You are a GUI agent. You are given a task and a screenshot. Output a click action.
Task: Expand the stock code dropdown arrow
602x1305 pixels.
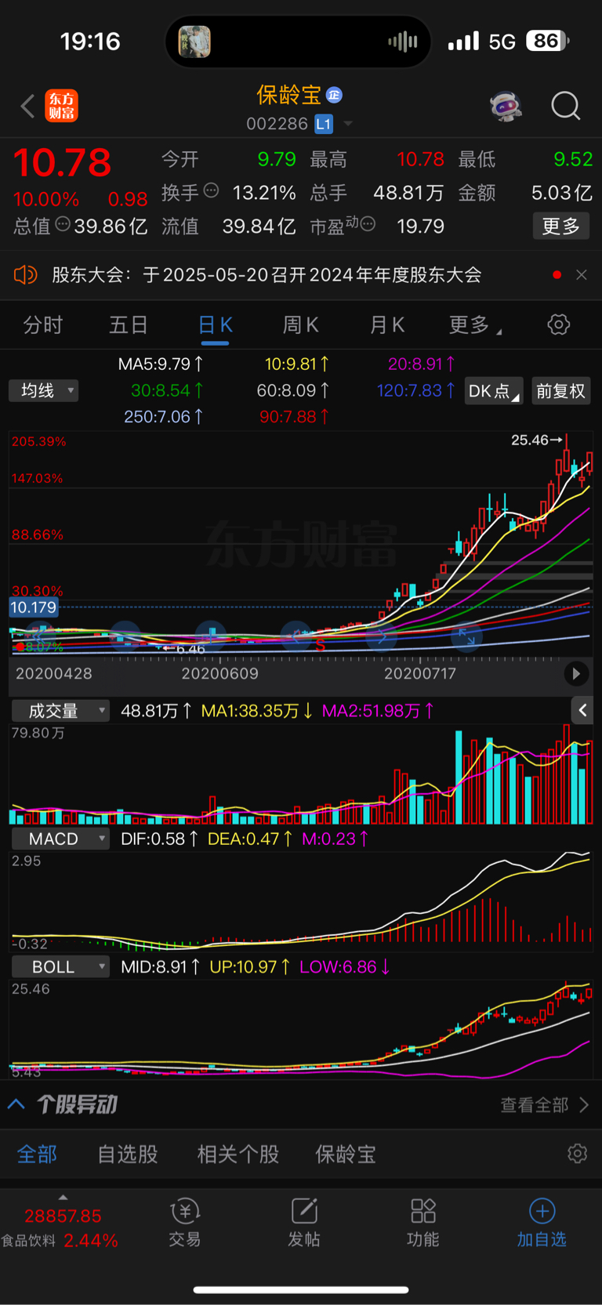pyautogui.click(x=348, y=124)
